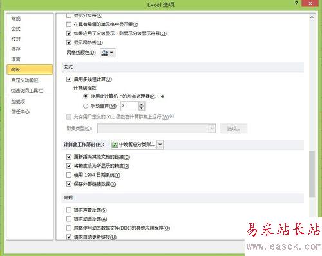322x256 pixels.
Task: Click info icon beside XLL functions option
Action: [172, 116]
